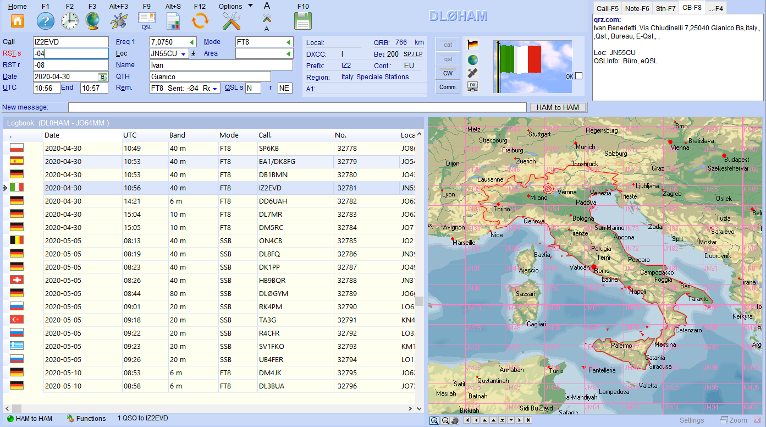
Task: Zoom out on map with magnifier minus icon
Action: pos(445,420)
